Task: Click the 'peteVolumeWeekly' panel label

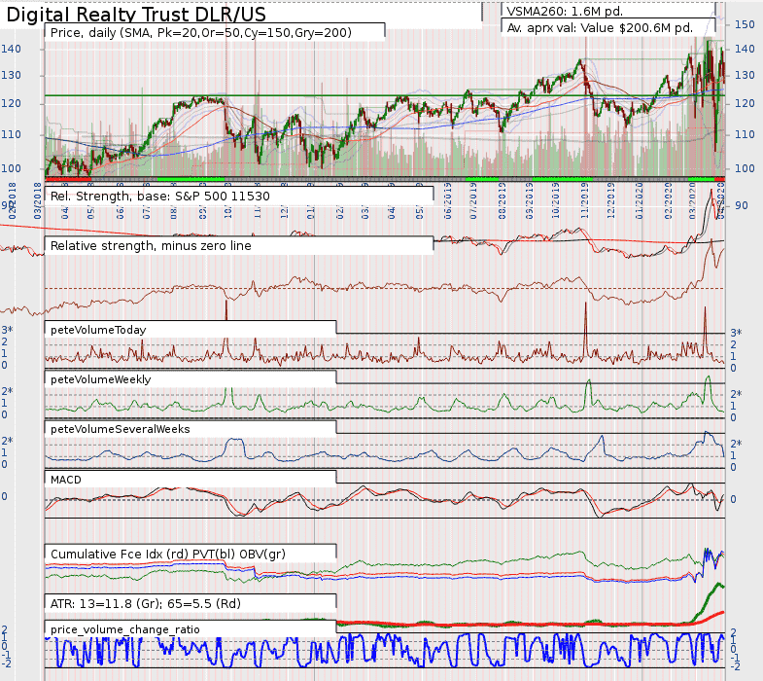Action: point(101,379)
